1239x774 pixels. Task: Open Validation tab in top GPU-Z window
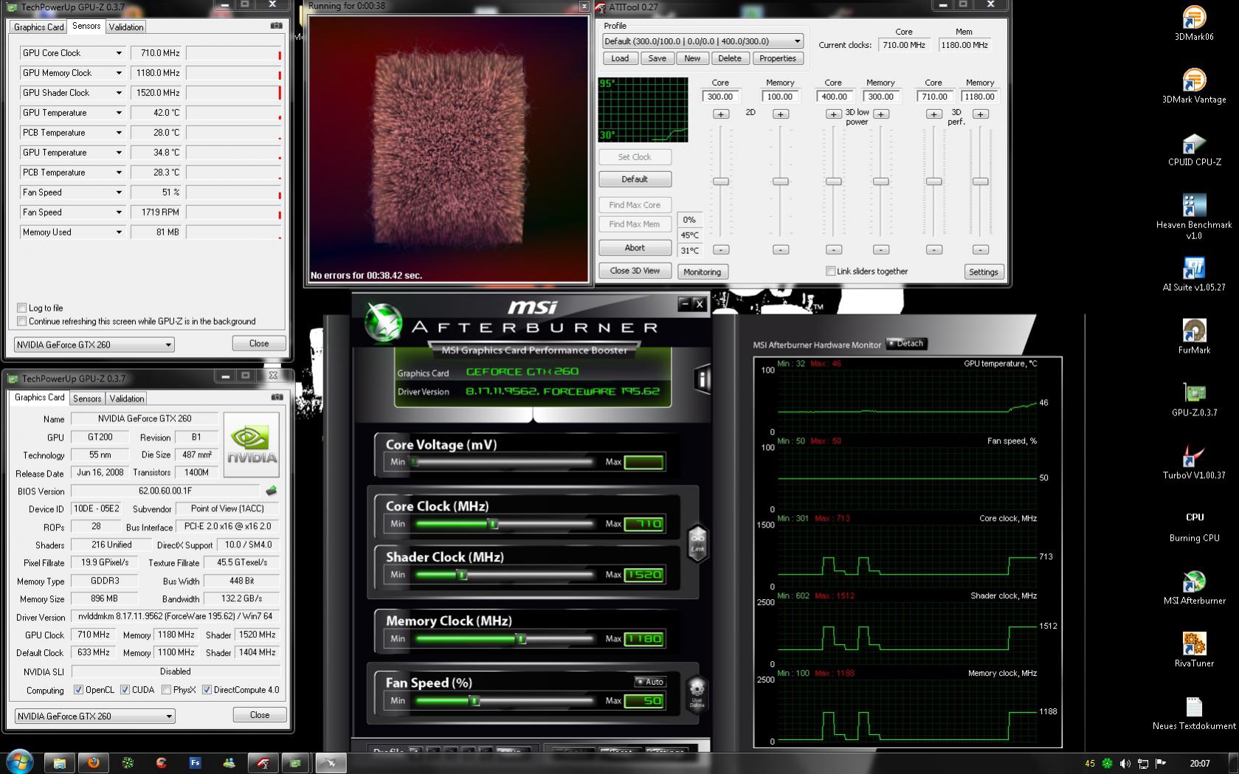pyautogui.click(x=126, y=27)
